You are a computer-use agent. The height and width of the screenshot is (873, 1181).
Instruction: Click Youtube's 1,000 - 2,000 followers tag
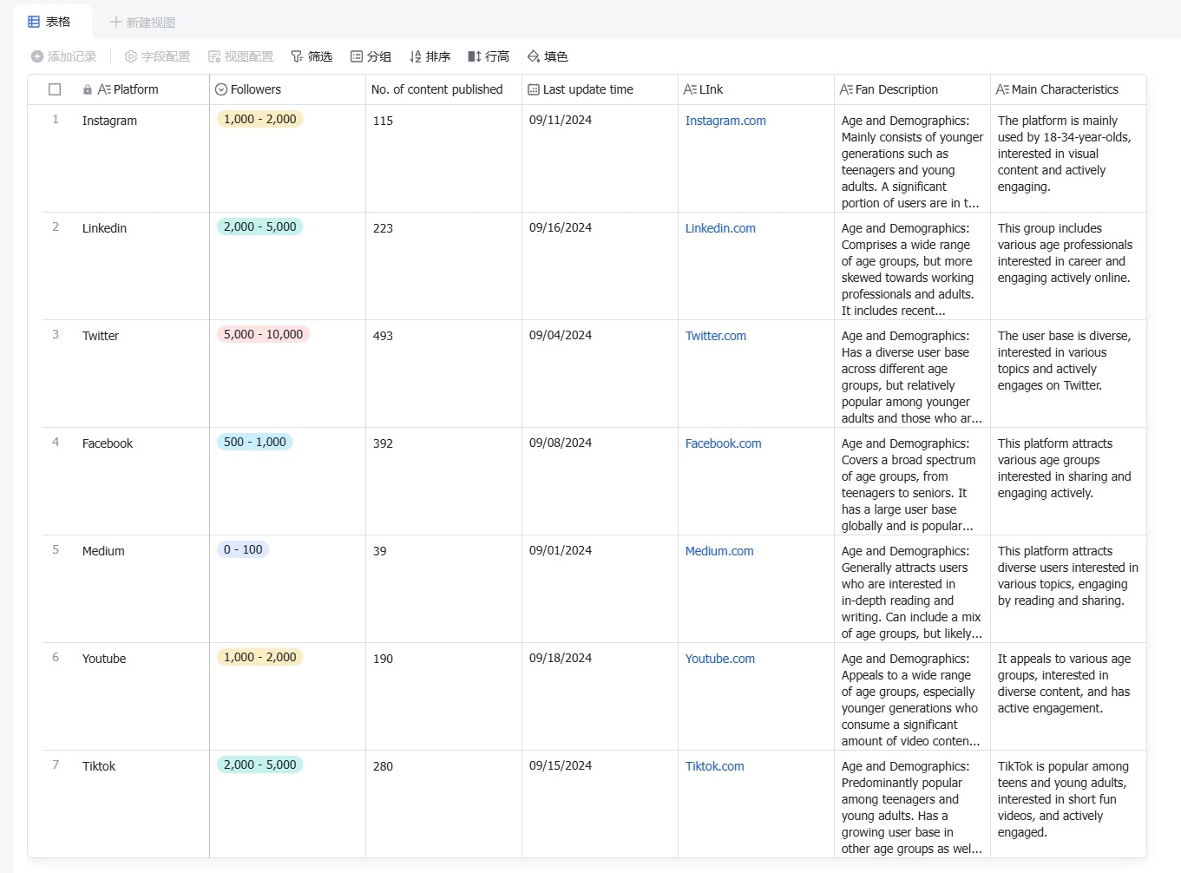coord(259,657)
